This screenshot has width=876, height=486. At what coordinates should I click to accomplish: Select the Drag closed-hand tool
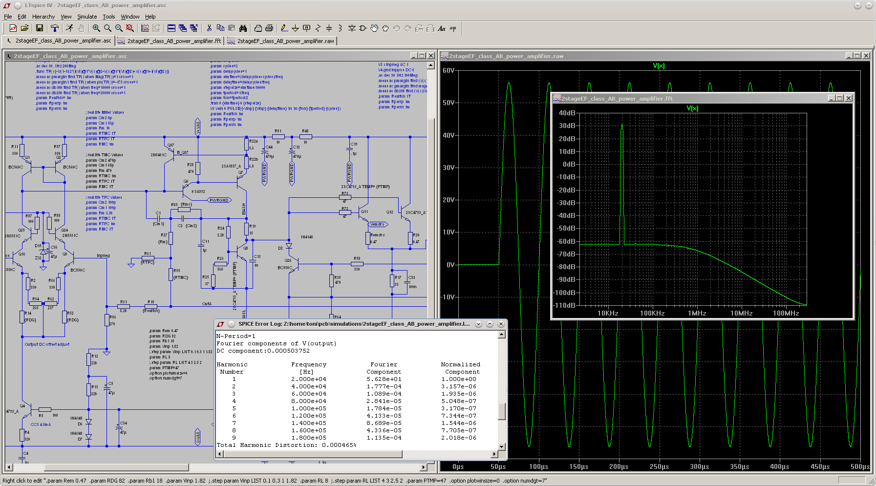point(385,28)
